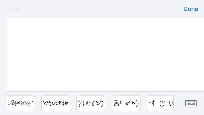Tap the partially hidden すごい card
This screenshot has width=204, height=115.
(x=160, y=103)
